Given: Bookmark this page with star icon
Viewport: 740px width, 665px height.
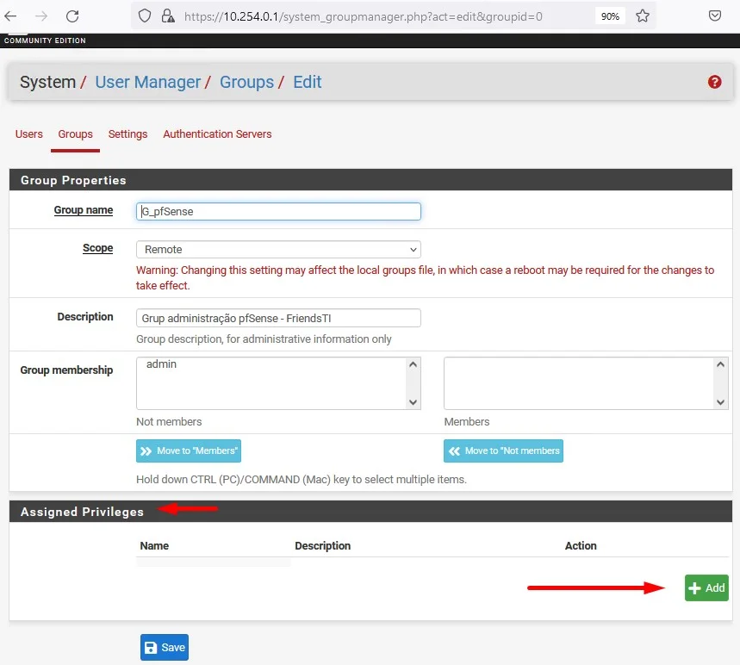Looking at the screenshot, I should [642, 16].
